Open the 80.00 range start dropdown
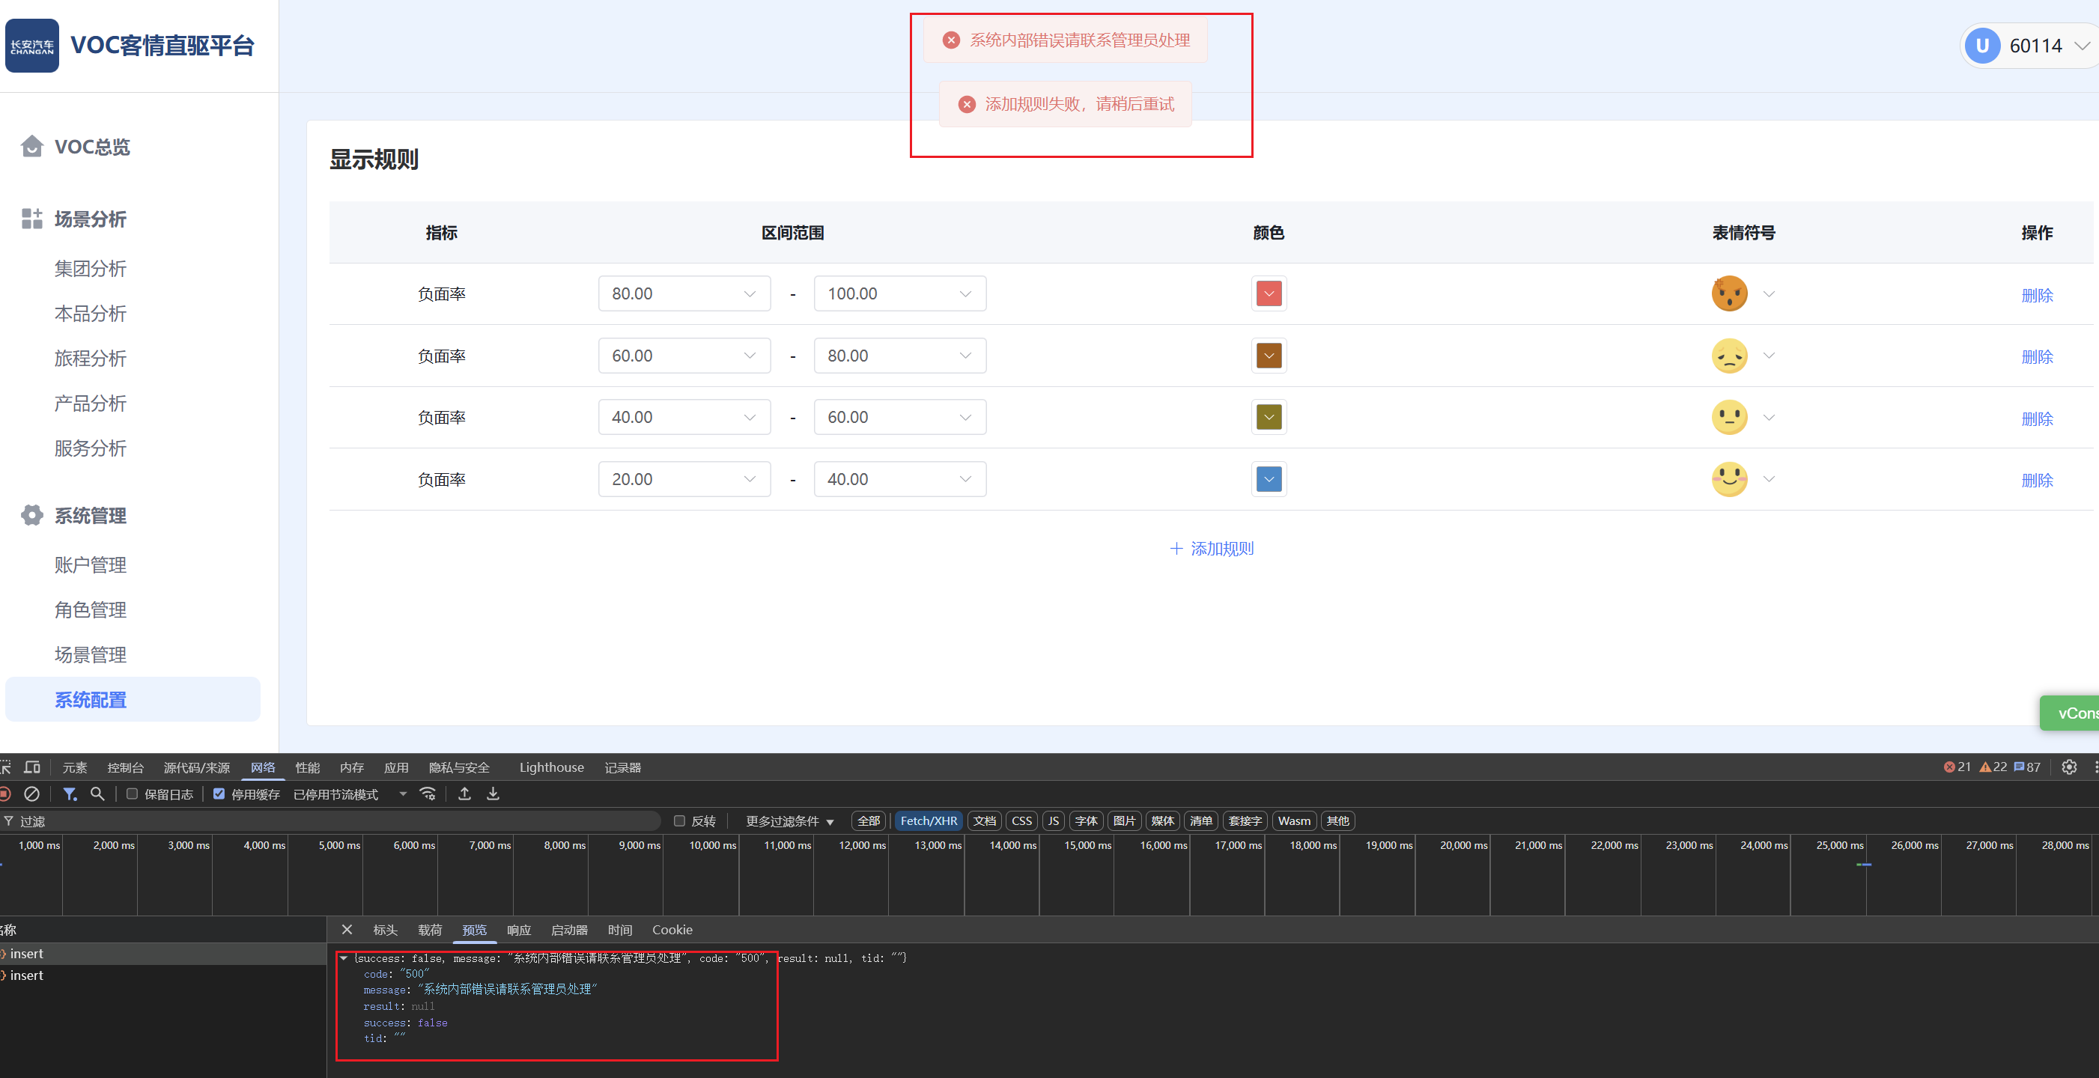Image resolution: width=2099 pixels, height=1078 pixels. (684, 293)
